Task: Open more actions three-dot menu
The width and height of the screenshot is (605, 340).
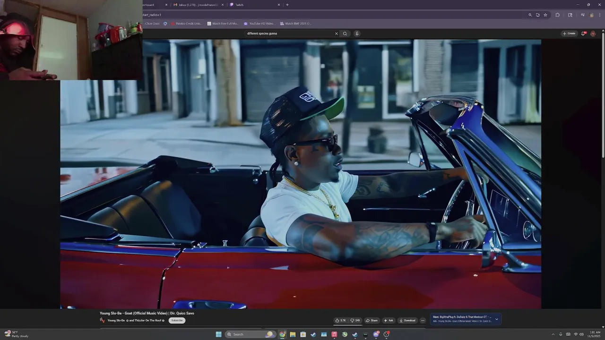Action: (x=423, y=320)
